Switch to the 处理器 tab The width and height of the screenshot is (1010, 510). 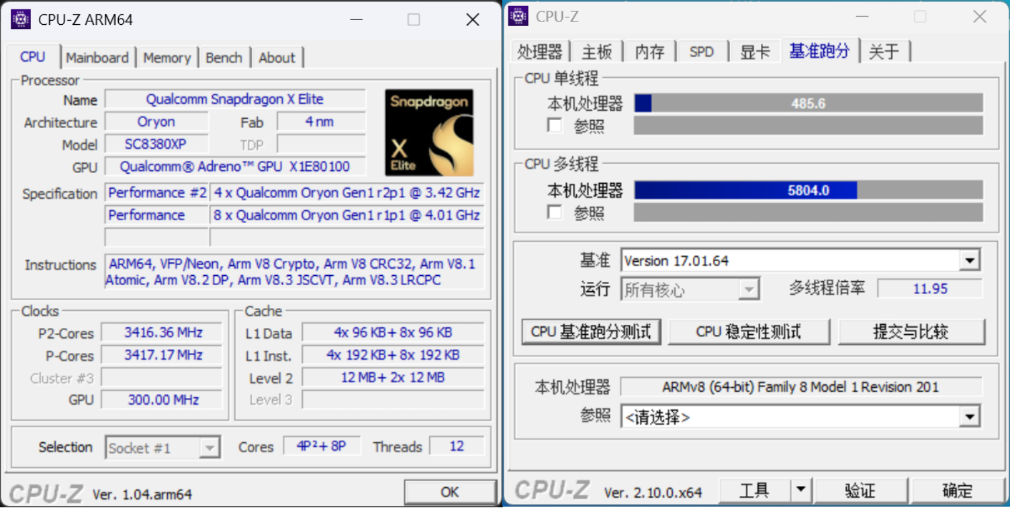[x=540, y=52]
